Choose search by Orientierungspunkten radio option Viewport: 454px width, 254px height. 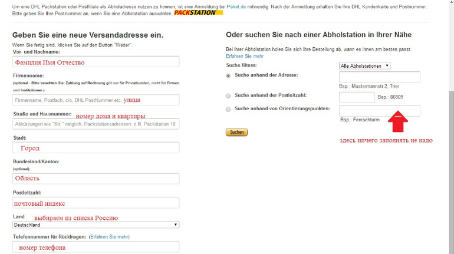[229, 110]
